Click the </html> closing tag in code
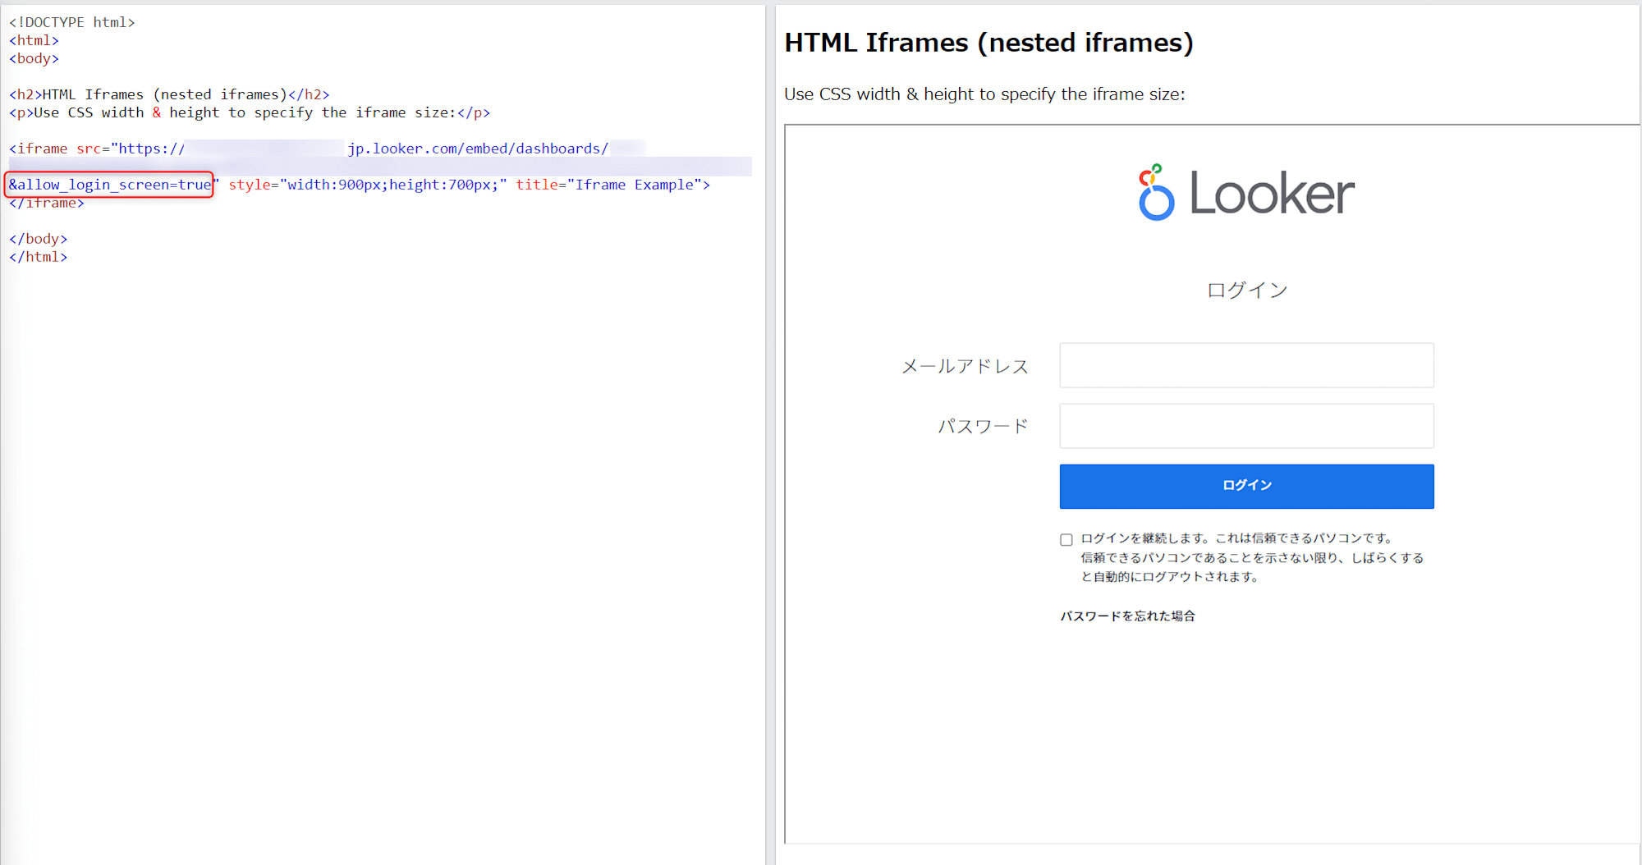 [x=39, y=257]
